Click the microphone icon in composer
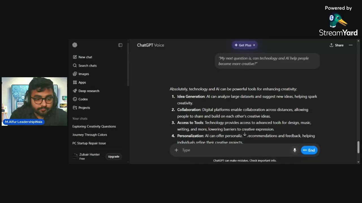The width and height of the screenshot is (362, 203). (295, 150)
